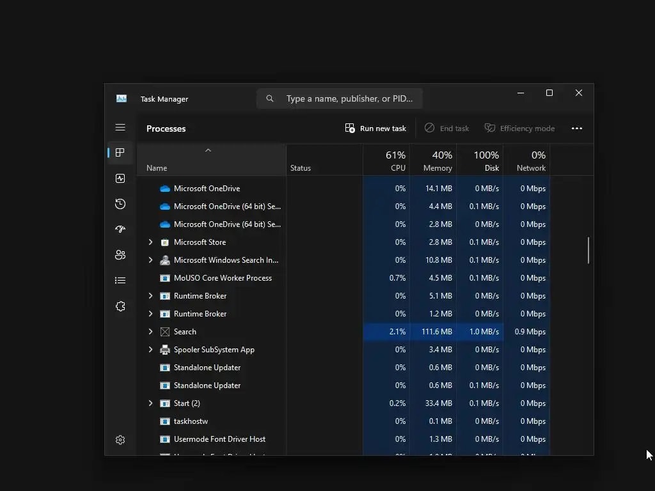This screenshot has height=491, width=655.
Task: Select the first Standalone Updater row
Action: tap(343, 368)
